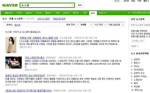View 관련기사 보기 under 매력적인 코 article
150x93 pixels.
[11, 85]
